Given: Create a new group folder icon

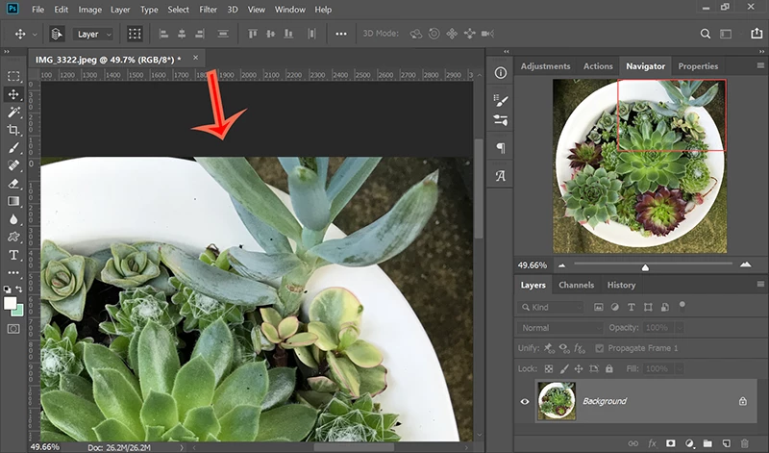Looking at the screenshot, I should click(x=707, y=443).
